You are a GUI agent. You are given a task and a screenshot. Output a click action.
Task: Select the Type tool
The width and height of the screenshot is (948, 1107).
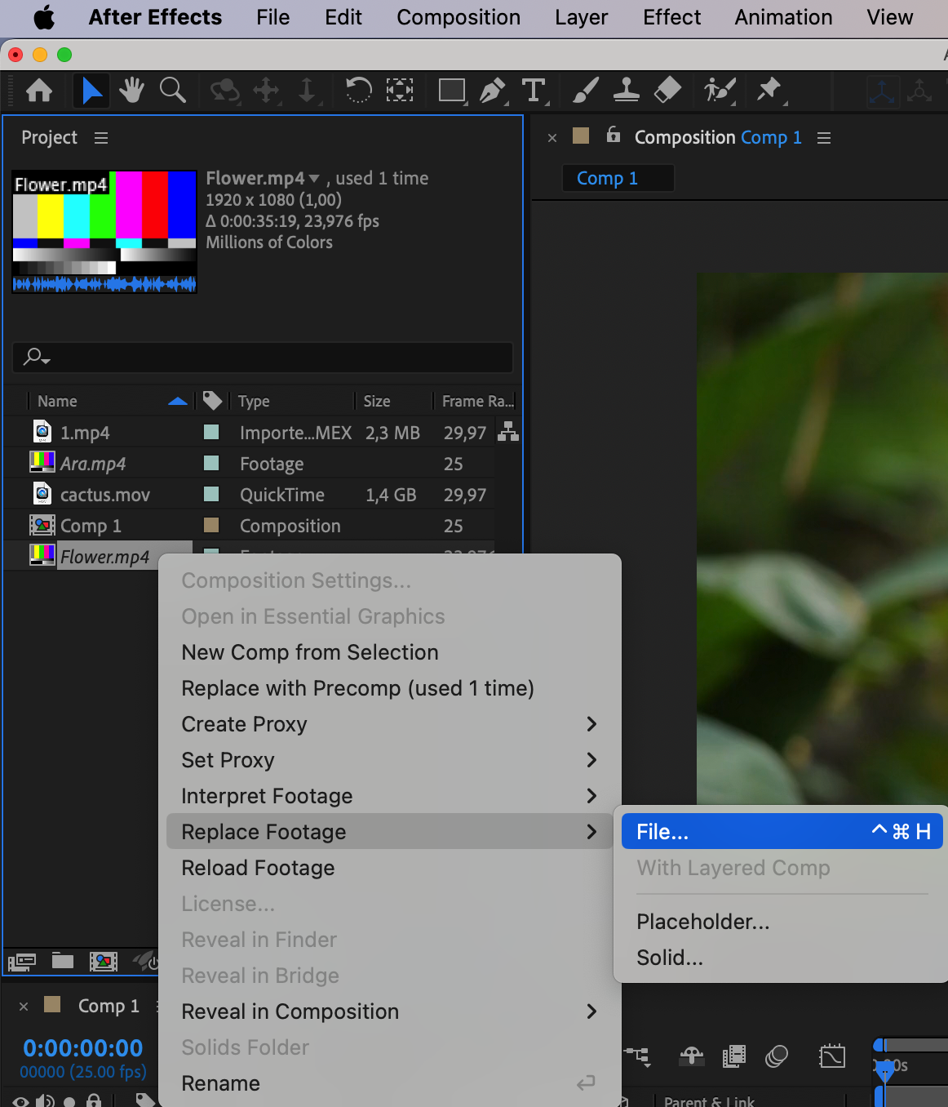(x=534, y=90)
